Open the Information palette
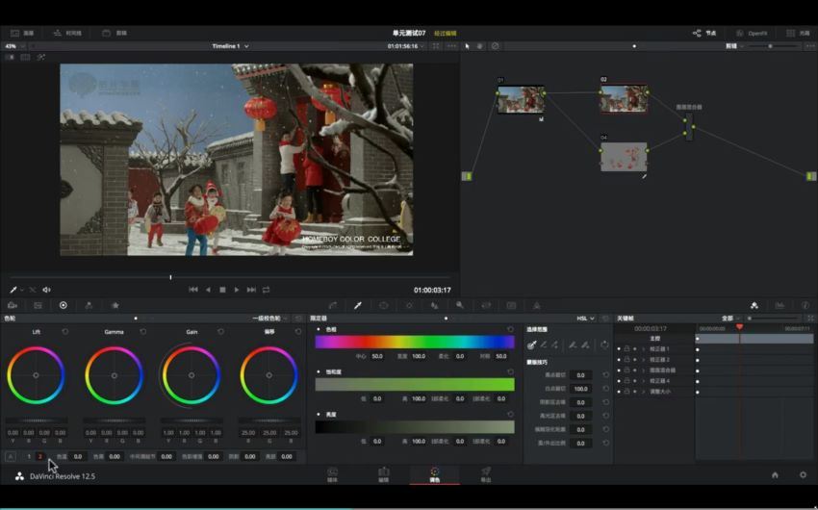Viewport: 818px width, 510px height. tap(805, 306)
